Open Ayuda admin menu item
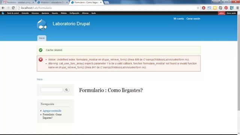This screenshot has height=135, width=240. tap(93, 13)
